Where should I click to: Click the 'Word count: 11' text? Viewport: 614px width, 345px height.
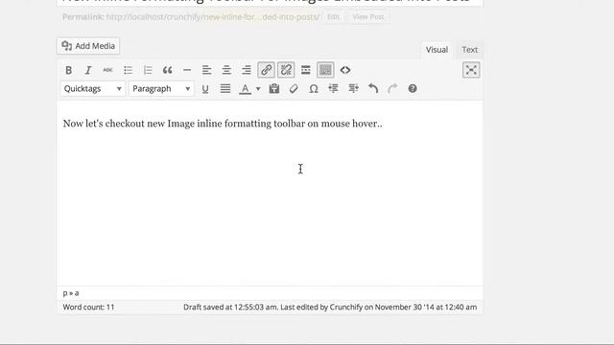(x=88, y=307)
